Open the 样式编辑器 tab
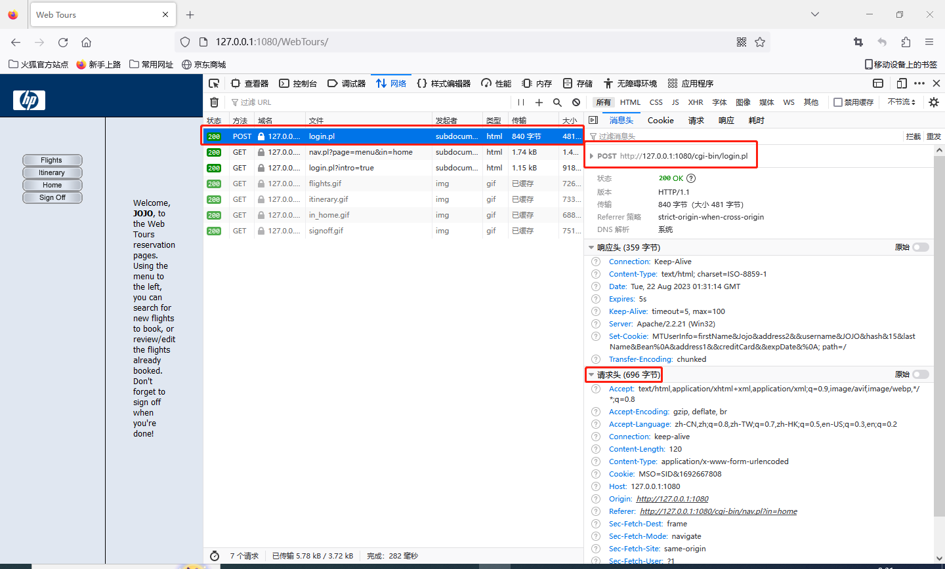This screenshot has height=569, width=945. coord(444,83)
